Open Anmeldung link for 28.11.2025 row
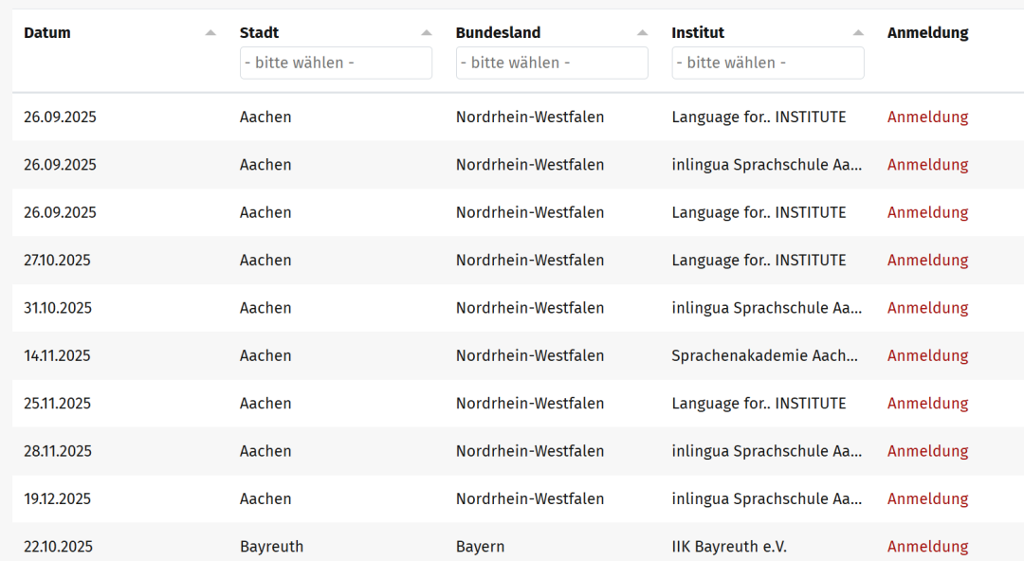1024x561 pixels. pos(927,451)
